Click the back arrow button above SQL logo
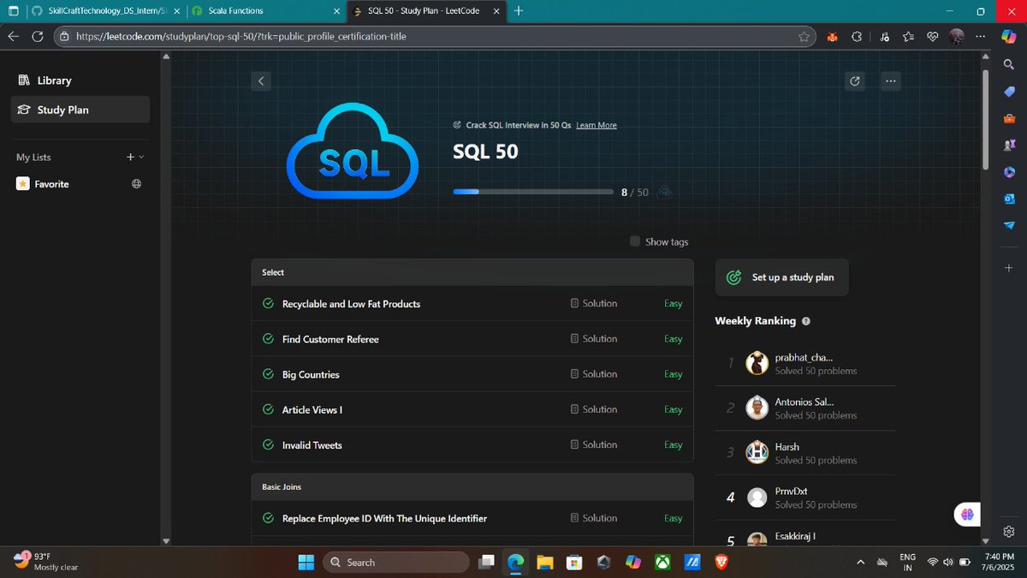This screenshot has height=578, width=1027. click(x=261, y=81)
